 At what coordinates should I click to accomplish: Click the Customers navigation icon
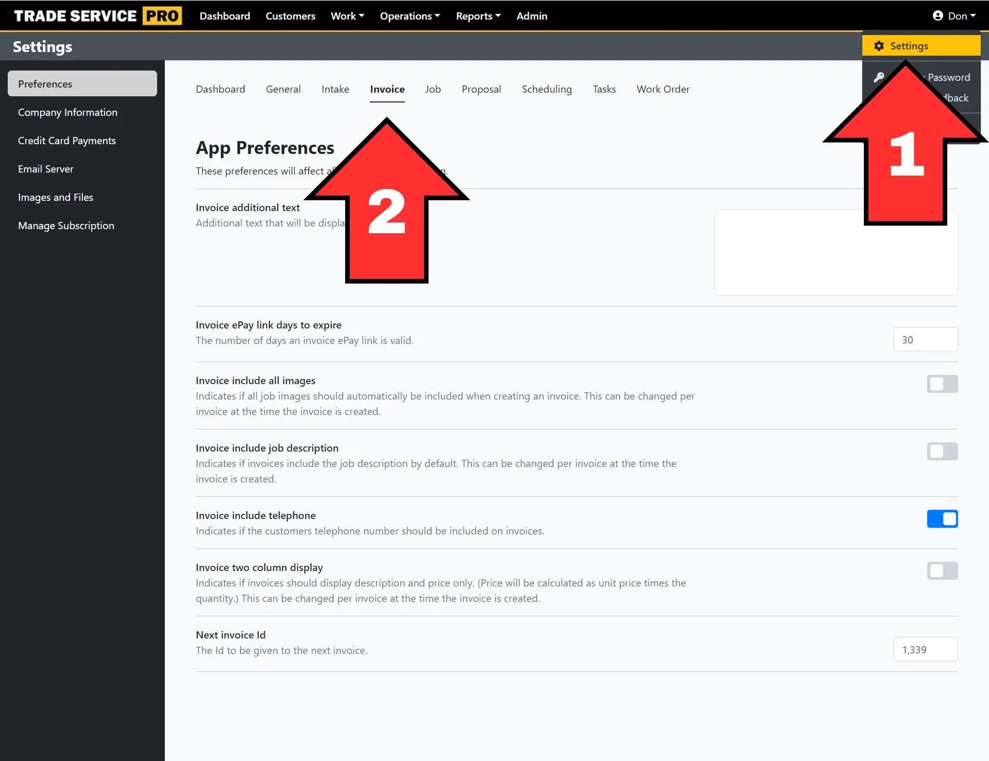point(290,15)
